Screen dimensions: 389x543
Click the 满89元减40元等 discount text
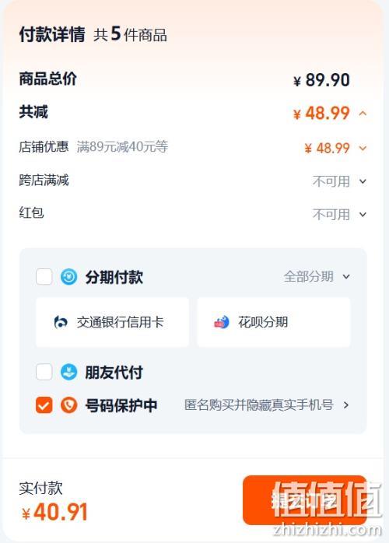click(122, 147)
